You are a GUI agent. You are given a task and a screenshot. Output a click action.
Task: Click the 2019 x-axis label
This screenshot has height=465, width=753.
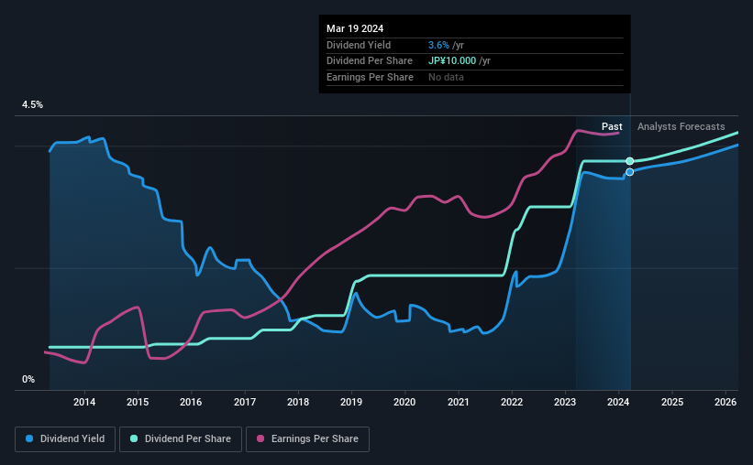coord(351,402)
